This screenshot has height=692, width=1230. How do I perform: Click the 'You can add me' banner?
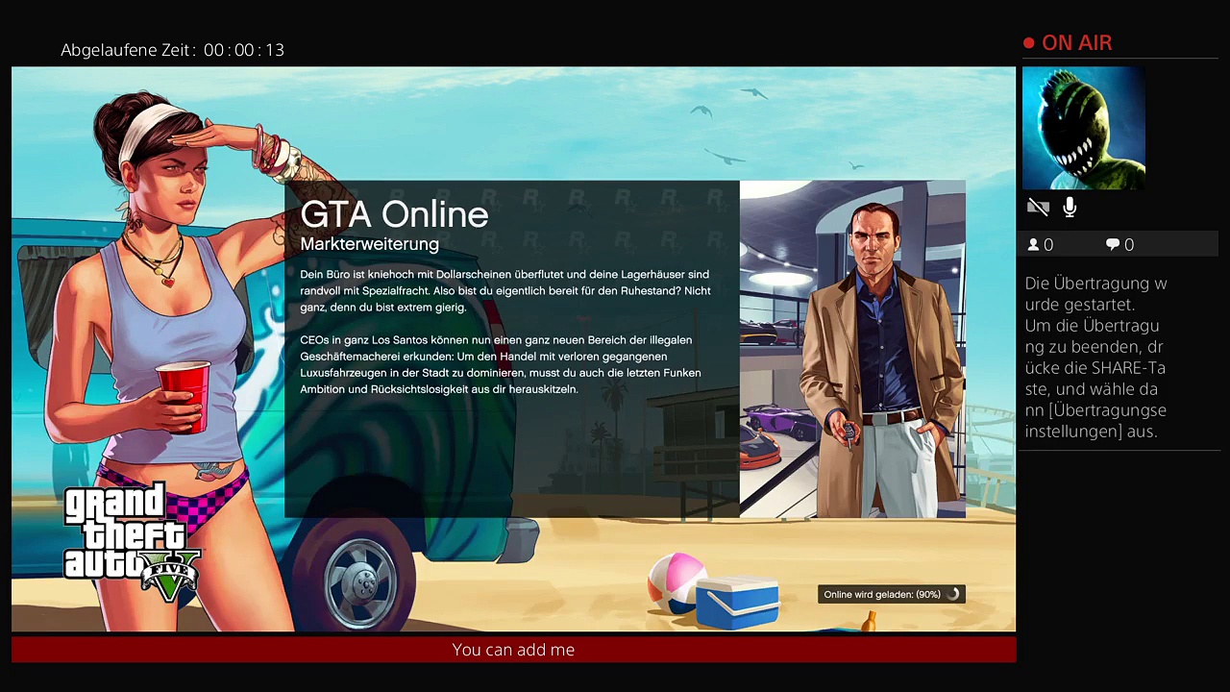[513, 650]
